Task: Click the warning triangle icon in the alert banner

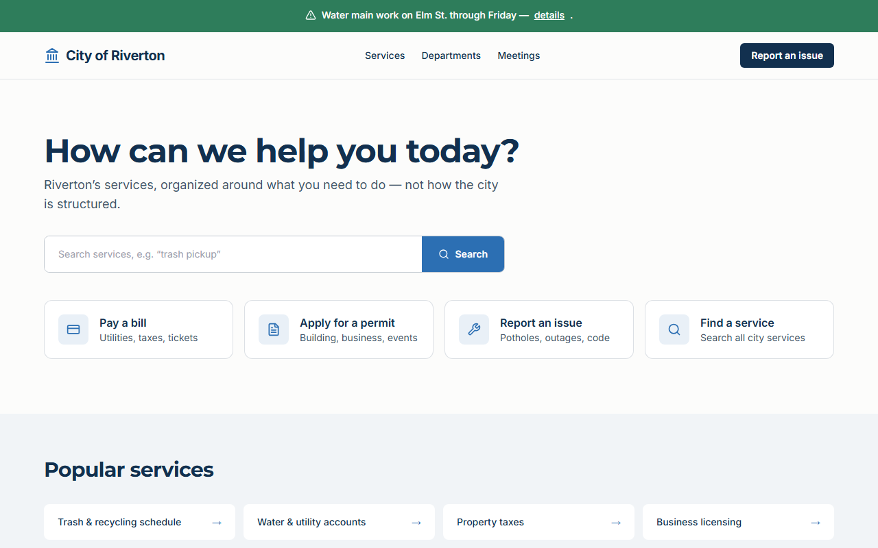Action: tap(311, 15)
